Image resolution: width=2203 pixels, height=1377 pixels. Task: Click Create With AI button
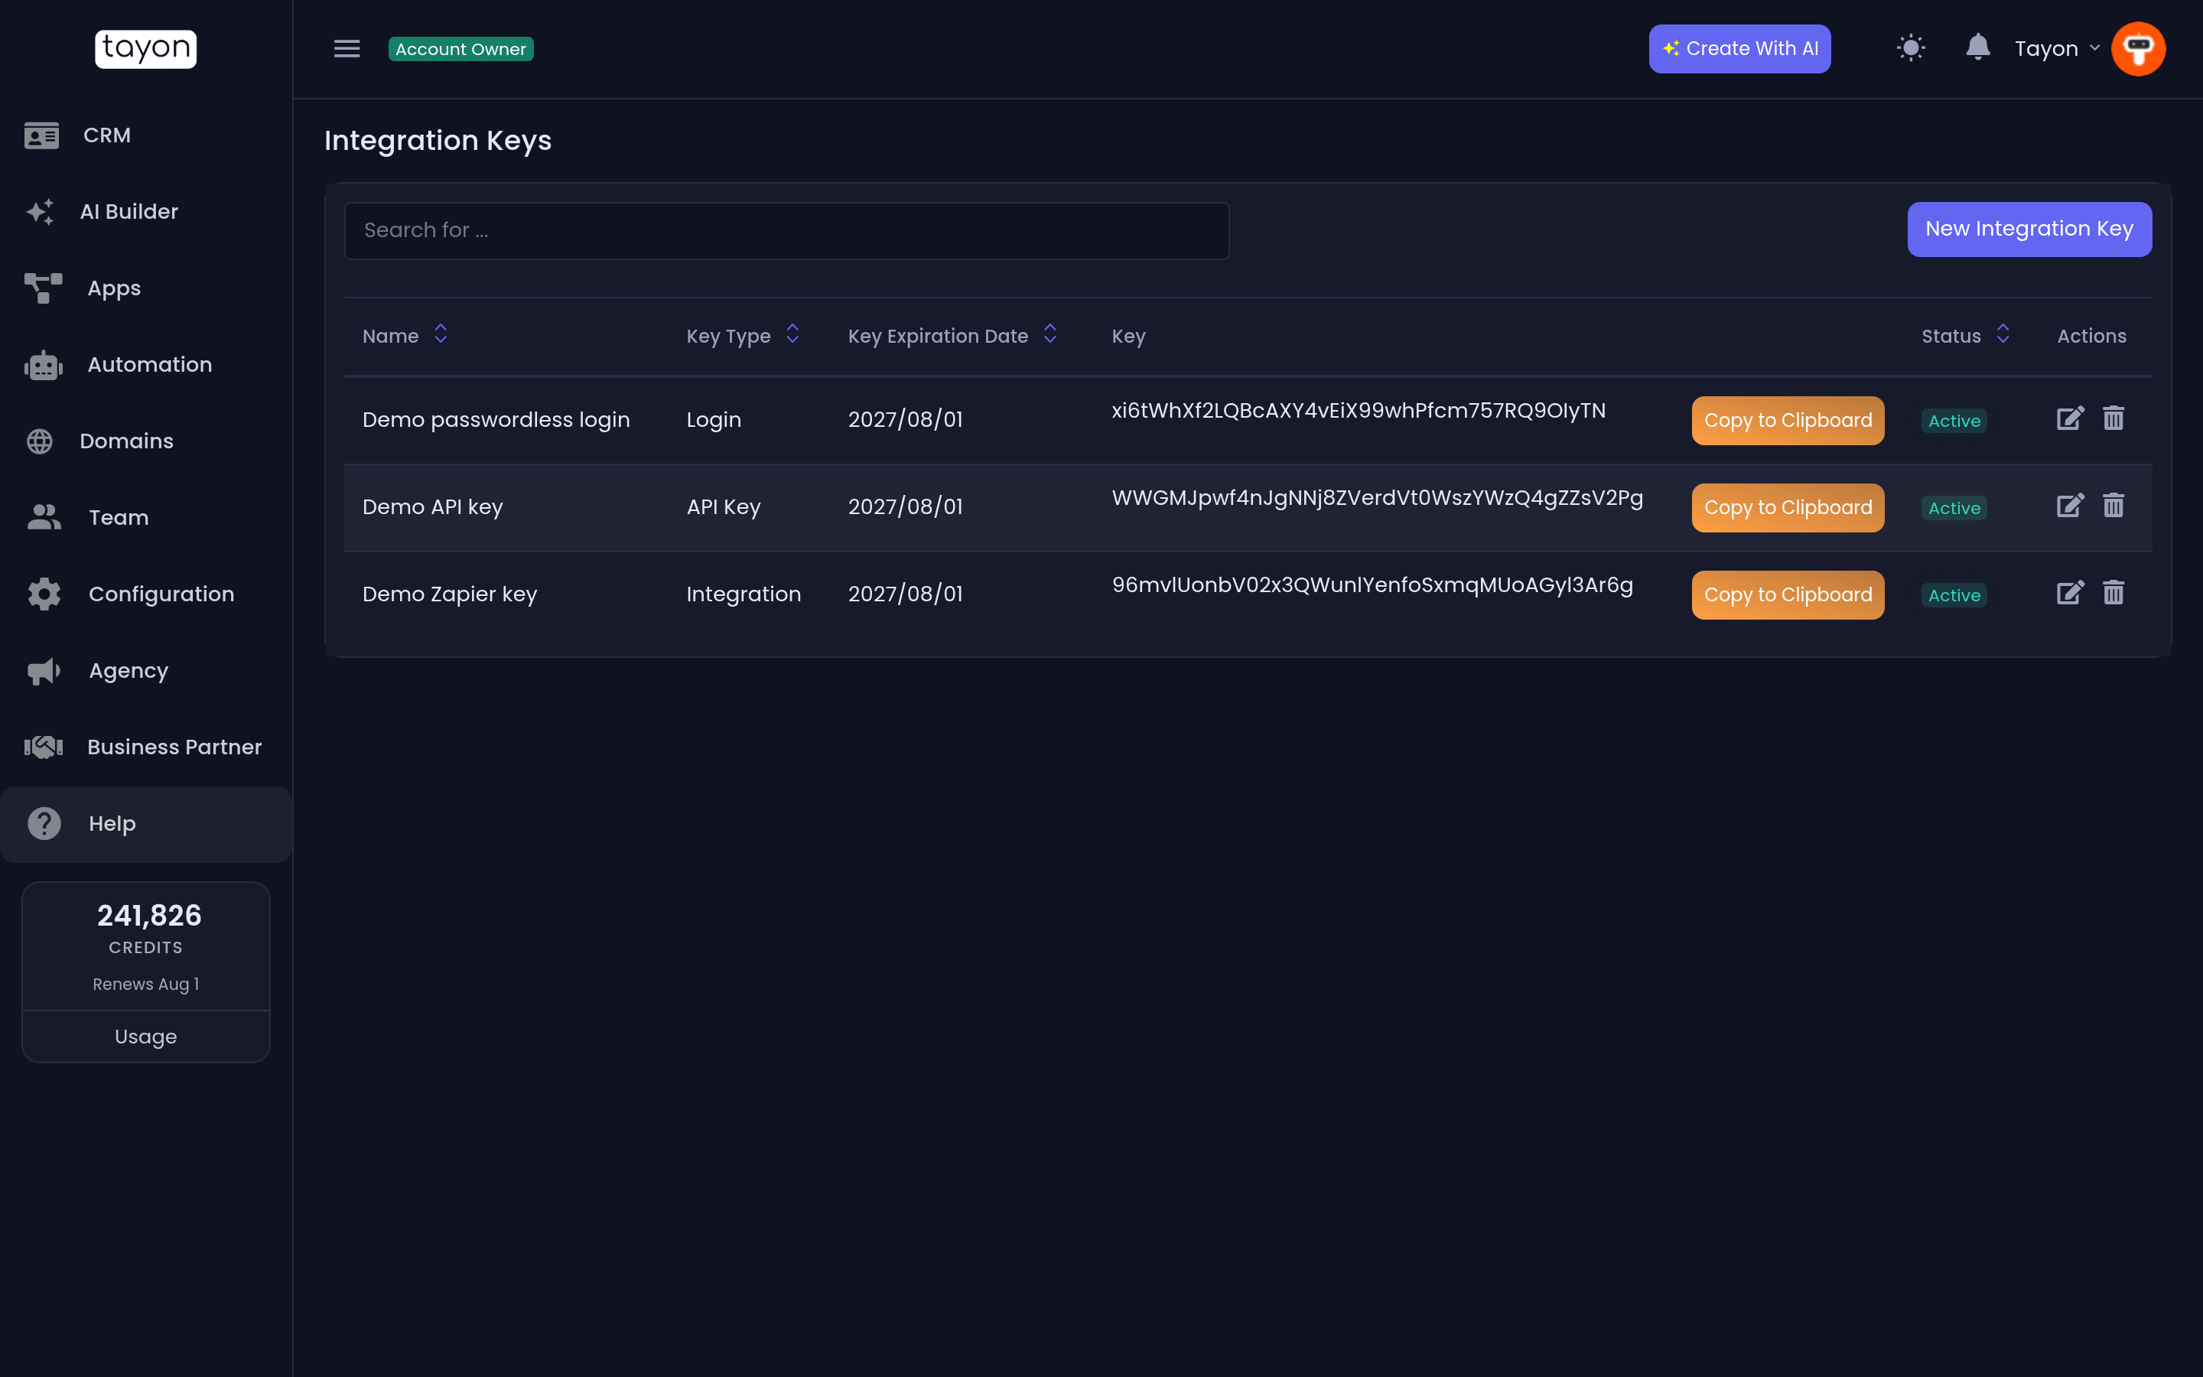tap(1739, 48)
